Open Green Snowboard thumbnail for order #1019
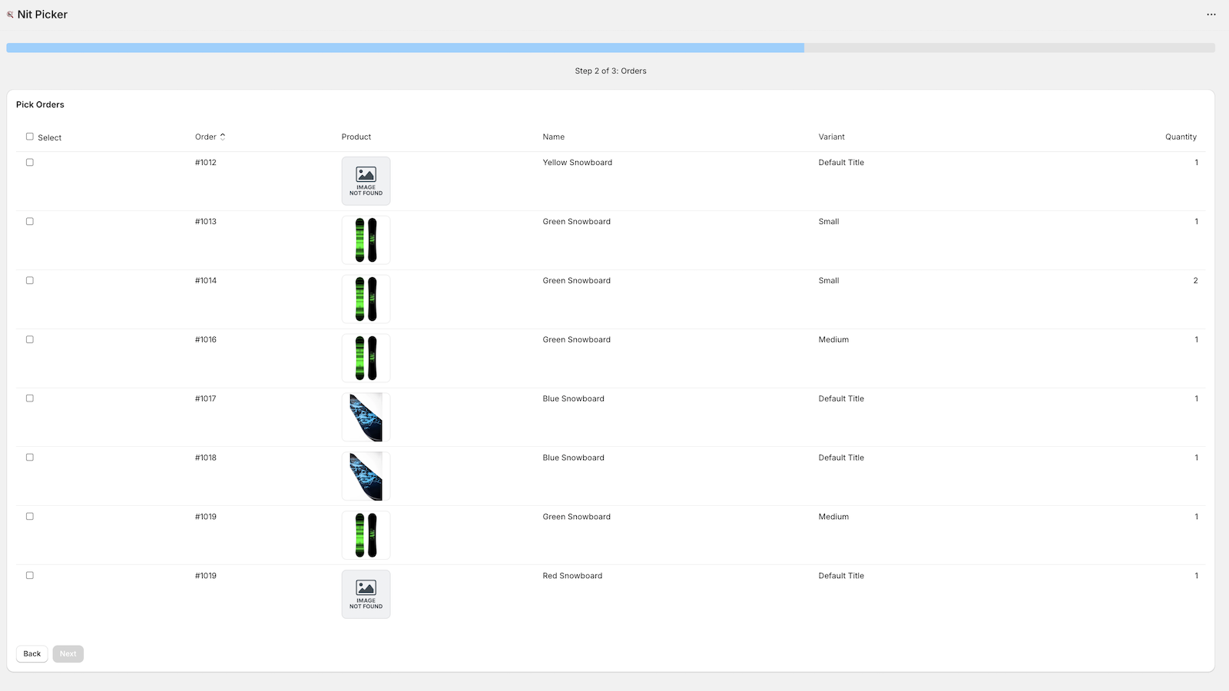Image resolution: width=1229 pixels, height=691 pixels. click(x=366, y=535)
